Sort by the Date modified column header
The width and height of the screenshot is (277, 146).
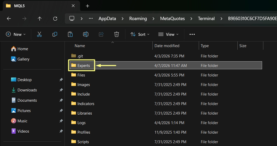[x=167, y=46]
